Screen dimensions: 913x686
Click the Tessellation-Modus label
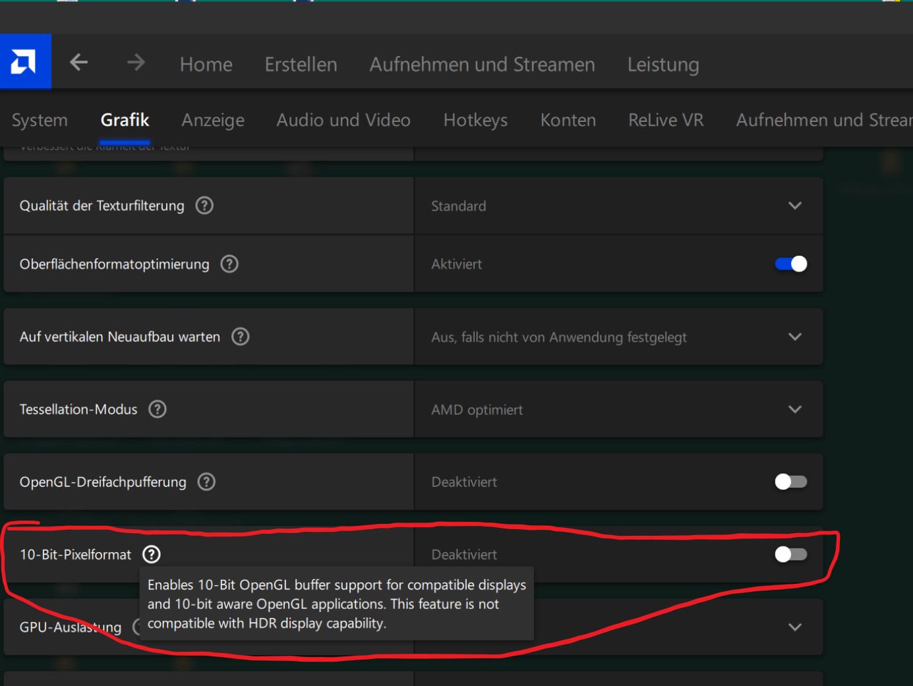78,409
